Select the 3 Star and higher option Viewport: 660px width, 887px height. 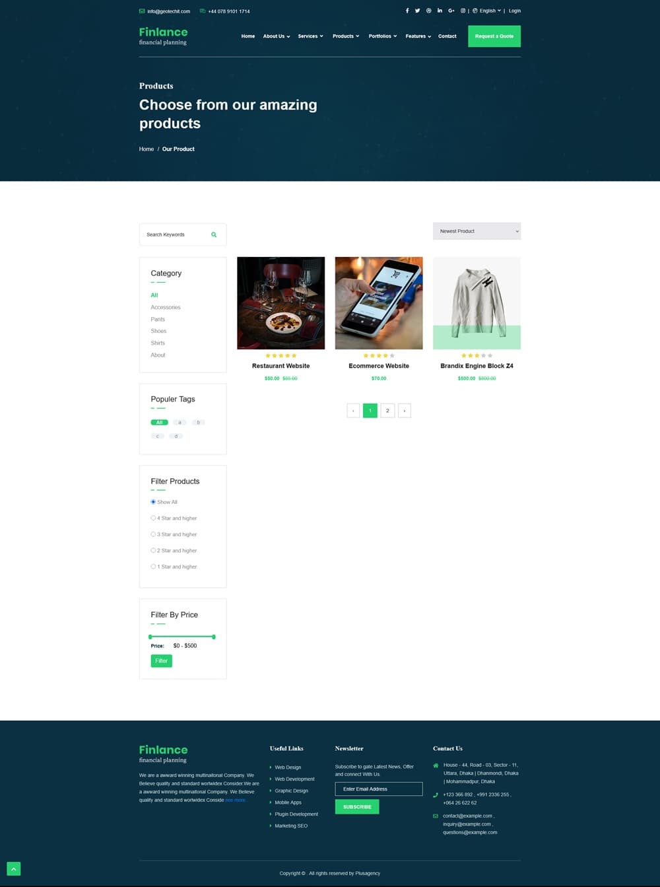[153, 534]
